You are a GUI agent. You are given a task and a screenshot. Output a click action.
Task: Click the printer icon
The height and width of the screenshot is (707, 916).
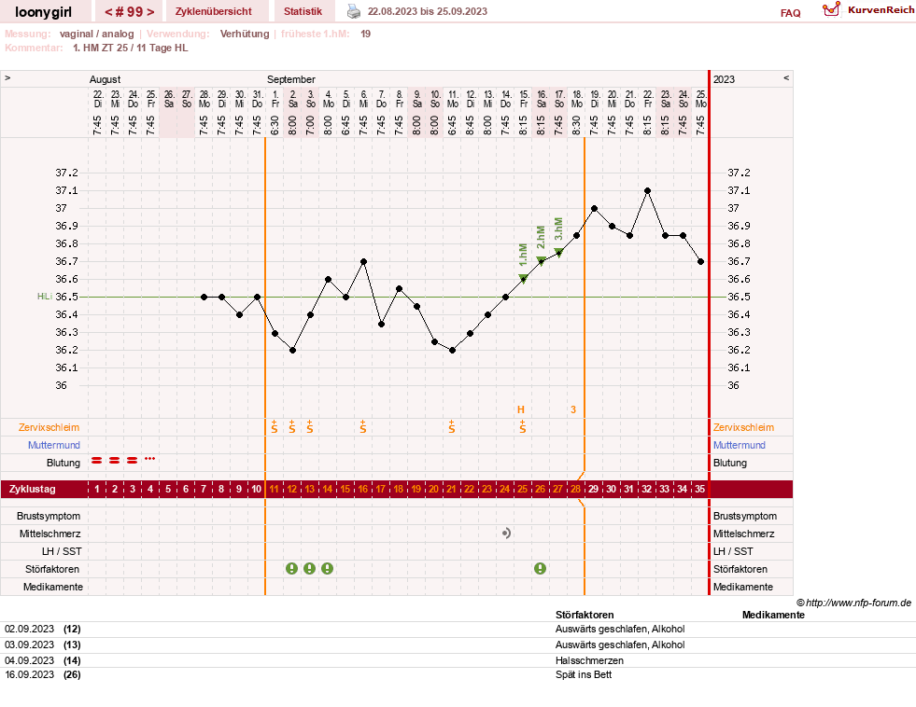click(x=354, y=11)
